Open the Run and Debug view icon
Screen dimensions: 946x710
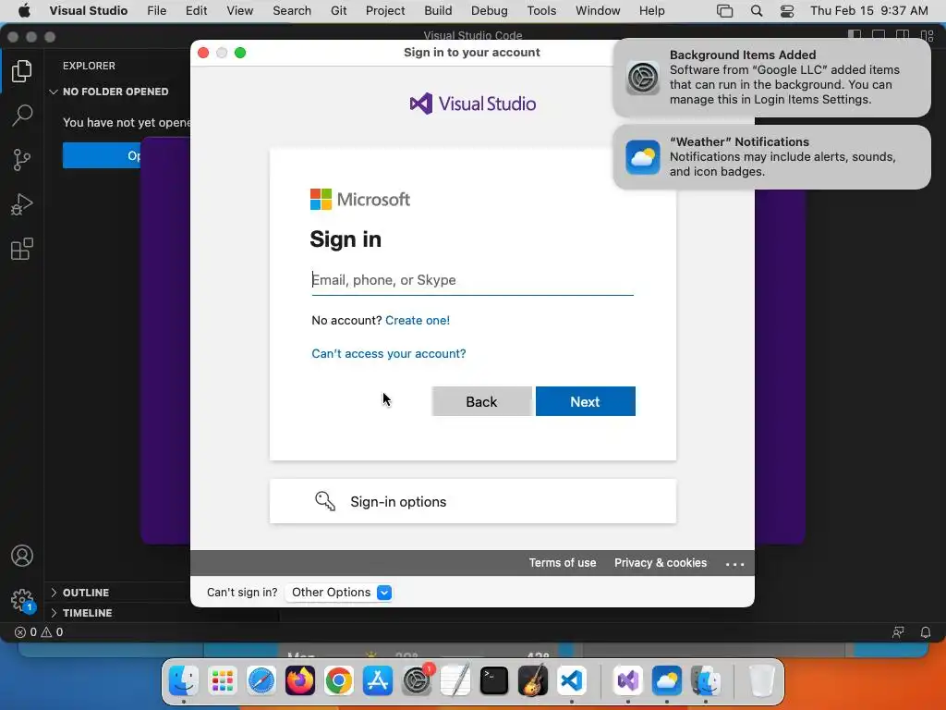point(22,204)
